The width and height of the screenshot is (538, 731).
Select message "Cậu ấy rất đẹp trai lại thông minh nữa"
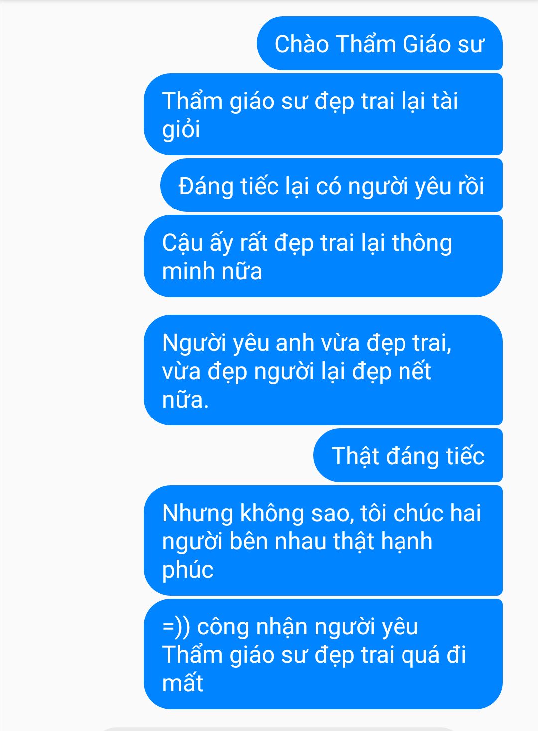coord(323,256)
